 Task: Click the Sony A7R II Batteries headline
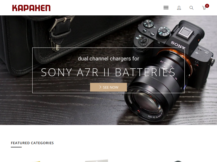(x=108, y=72)
